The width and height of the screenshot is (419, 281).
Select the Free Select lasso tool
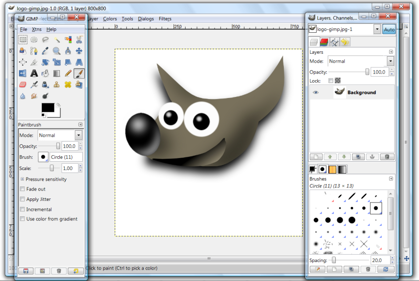pyautogui.click(x=45, y=40)
